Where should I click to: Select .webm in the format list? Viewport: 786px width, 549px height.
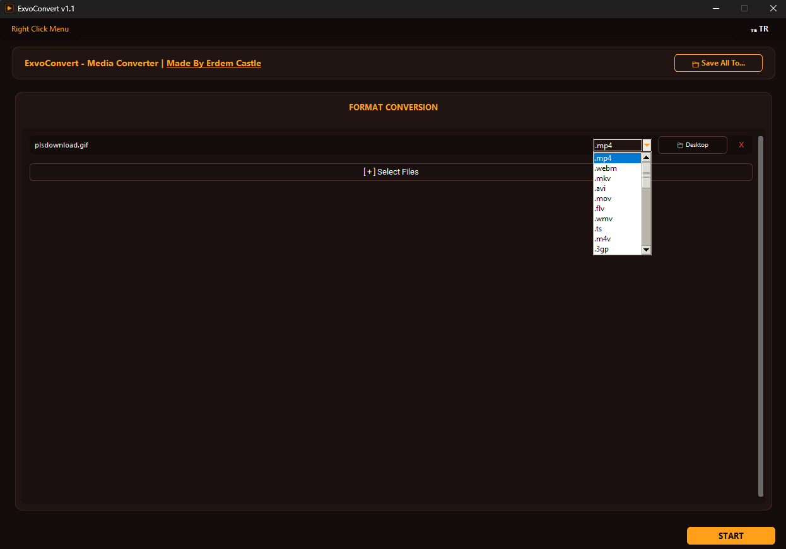tap(618, 168)
